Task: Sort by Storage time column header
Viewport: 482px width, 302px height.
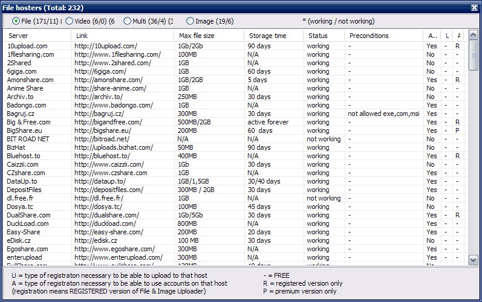Action: (x=274, y=36)
